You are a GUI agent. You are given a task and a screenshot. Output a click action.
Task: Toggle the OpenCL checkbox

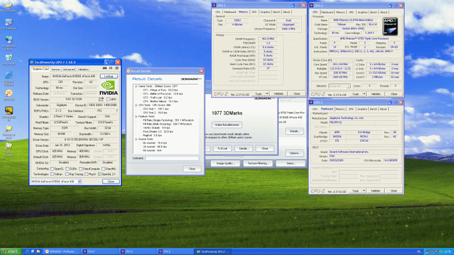(52, 168)
